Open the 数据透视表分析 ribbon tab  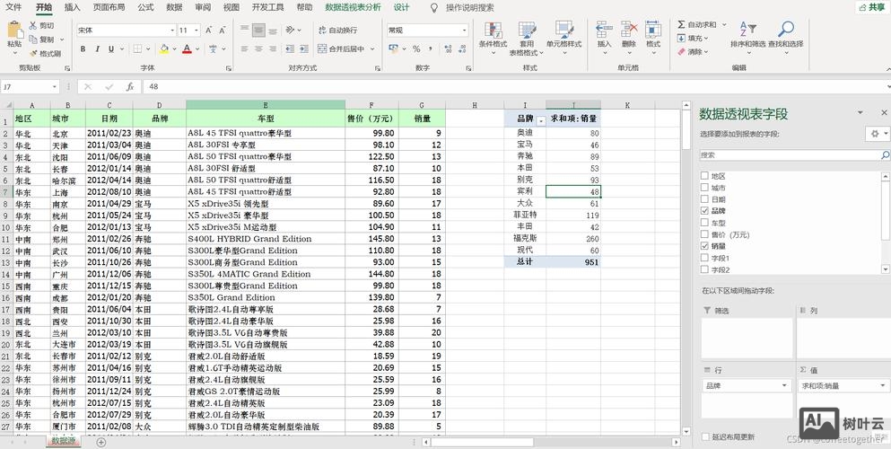[353, 7]
